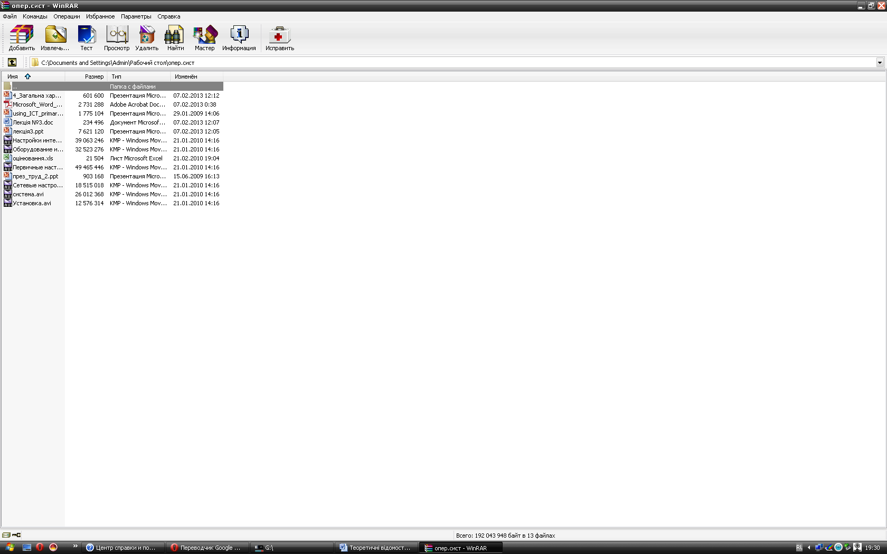Run the Тест (Test) tool
The image size is (887, 554).
click(86, 38)
